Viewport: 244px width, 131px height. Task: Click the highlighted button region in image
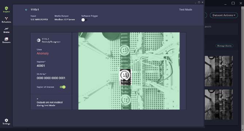[125, 77]
